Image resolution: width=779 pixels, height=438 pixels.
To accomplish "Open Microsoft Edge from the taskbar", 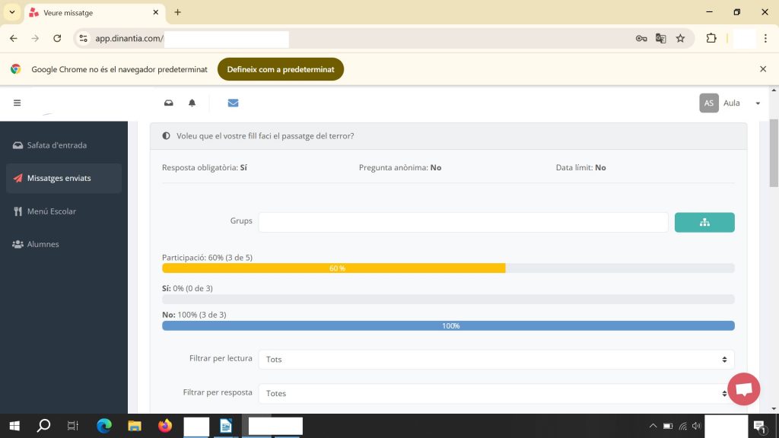I will 104,426.
